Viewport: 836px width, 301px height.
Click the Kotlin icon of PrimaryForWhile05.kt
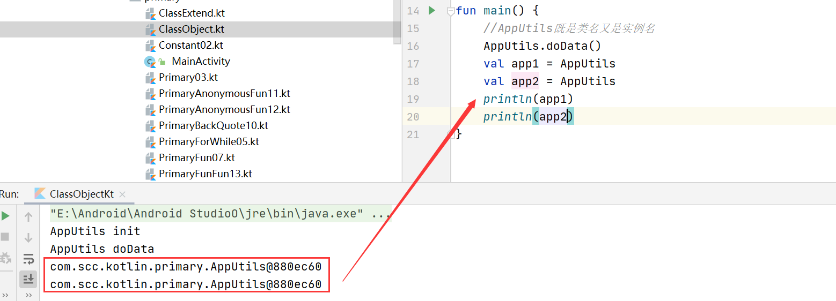[150, 142]
